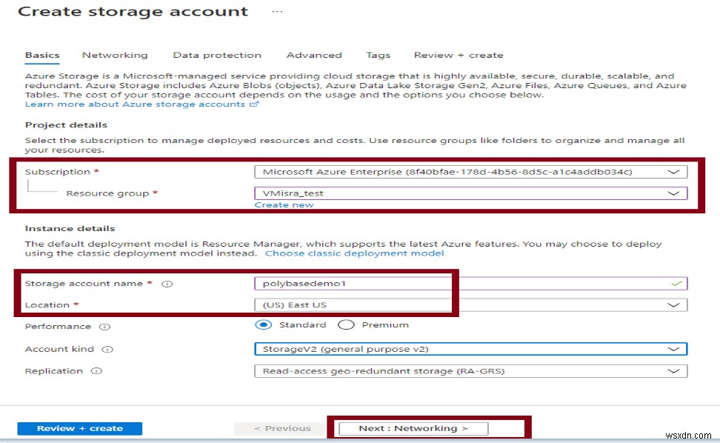Switch to the Networking tab
This screenshot has height=443, width=720.
point(115,55)
